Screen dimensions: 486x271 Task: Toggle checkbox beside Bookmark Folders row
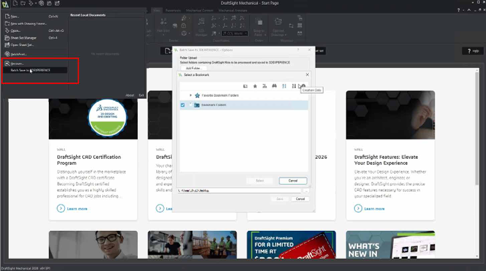(x=183, y=105)
